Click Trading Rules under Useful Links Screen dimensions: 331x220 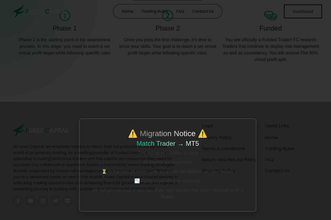pos(279,149)
